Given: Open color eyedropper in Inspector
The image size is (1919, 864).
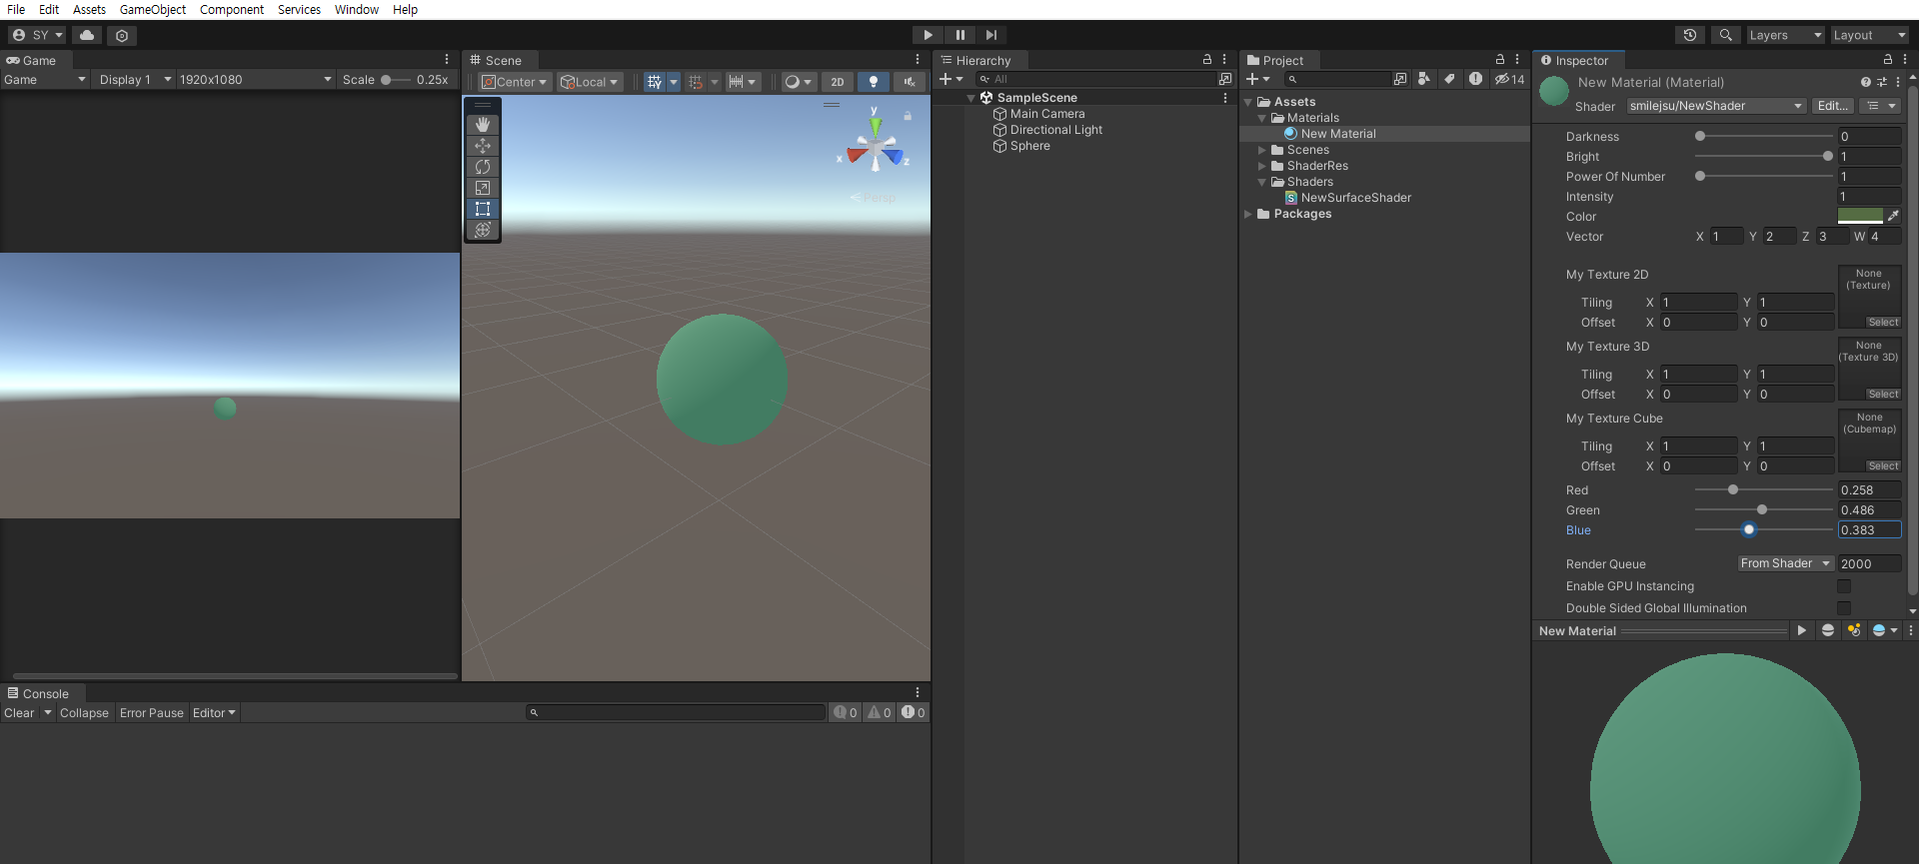Looking at the screenshot, I should tap(1893, 216).
